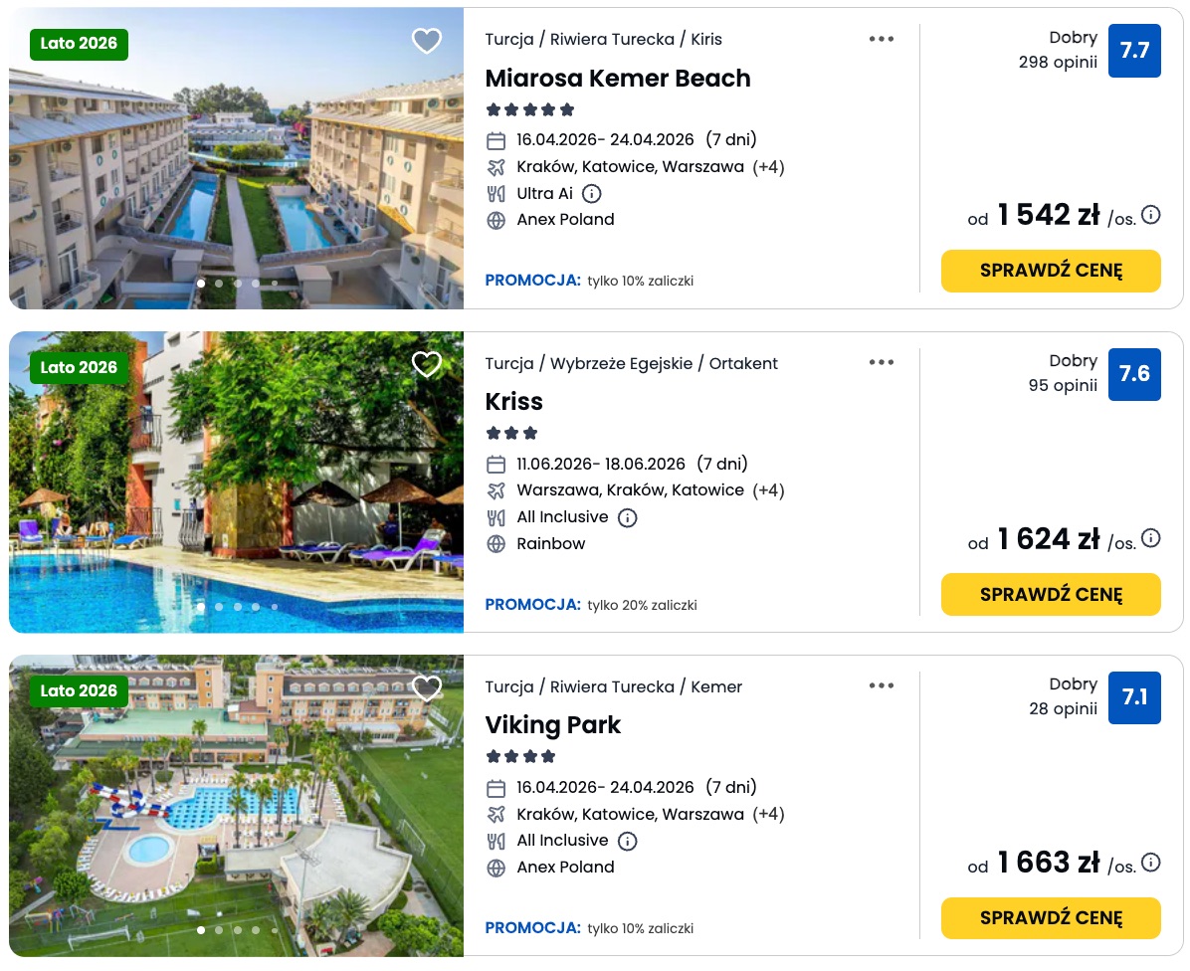Open the info icon next to Ultra Ai
Image resolution: width=1190 pixels, height=971 pixels.
click(591, 194)
